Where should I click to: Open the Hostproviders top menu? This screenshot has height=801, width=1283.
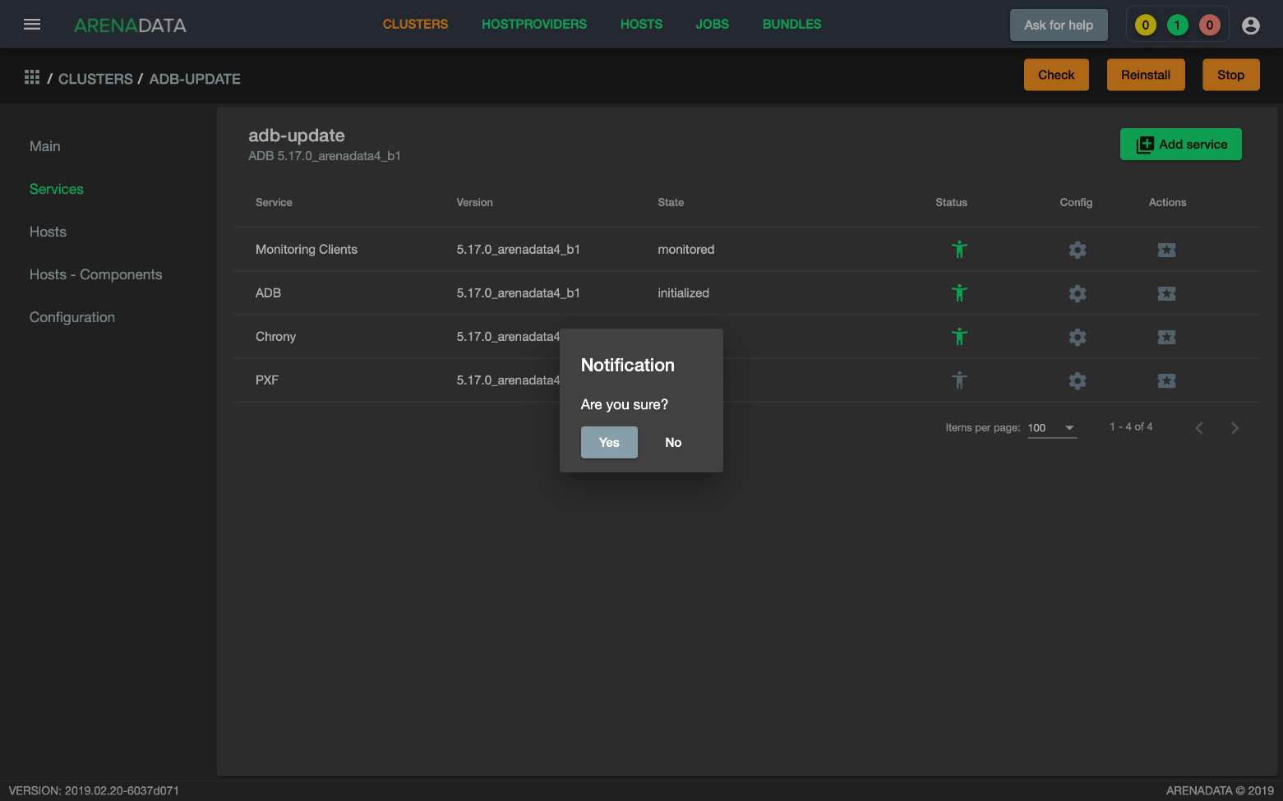(533, 25)
